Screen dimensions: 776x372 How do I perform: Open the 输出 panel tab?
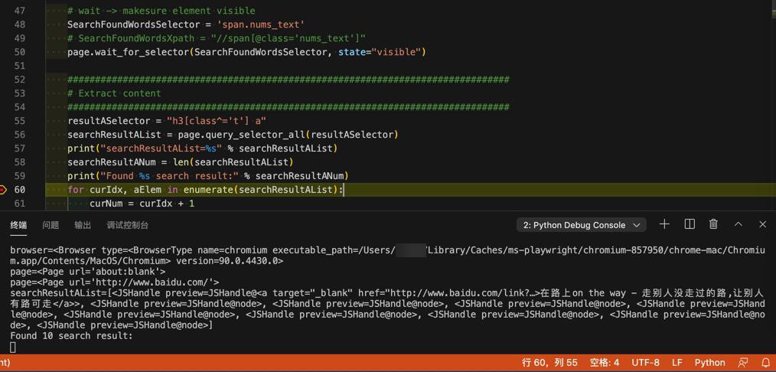[x=83, y=226]
